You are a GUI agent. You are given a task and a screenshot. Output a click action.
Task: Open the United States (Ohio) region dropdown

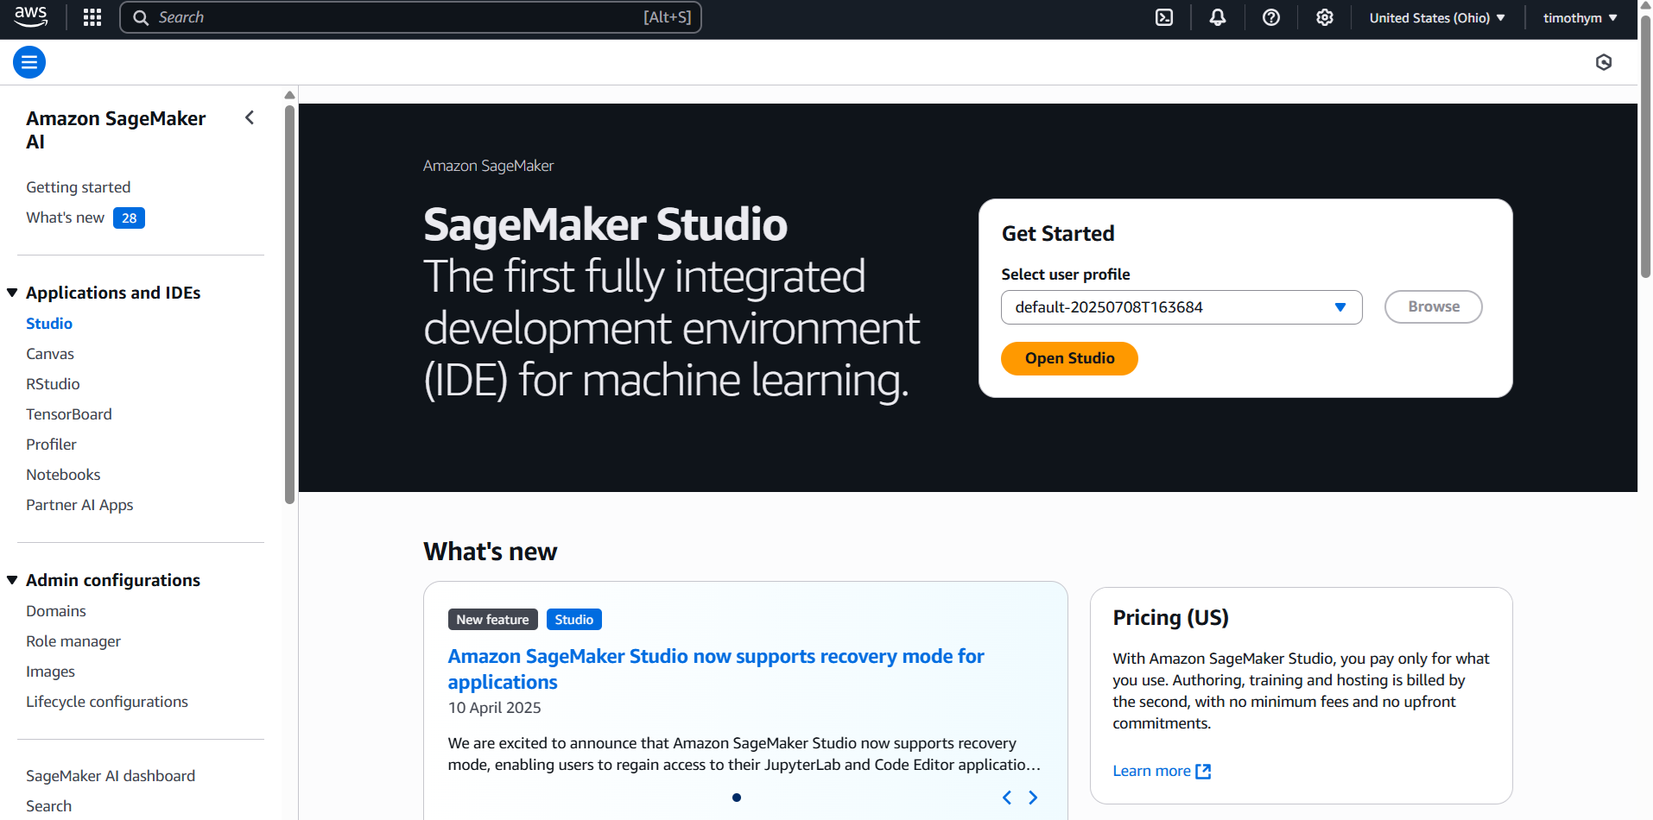pyautogui.click(x=1437, y=17)
